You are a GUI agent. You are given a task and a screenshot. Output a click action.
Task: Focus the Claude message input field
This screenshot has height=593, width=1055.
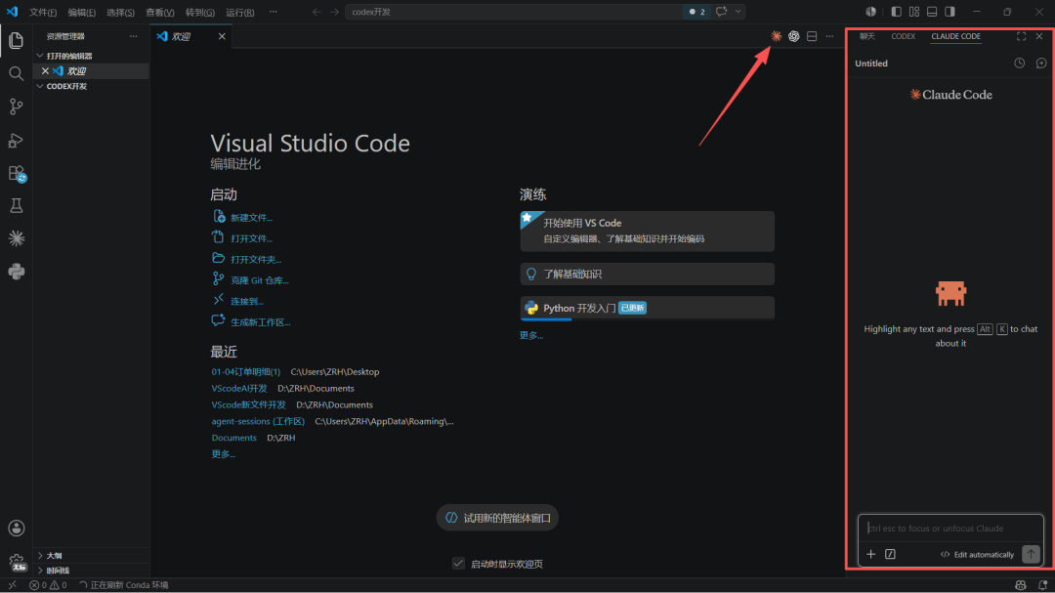[x=950, y=529]
